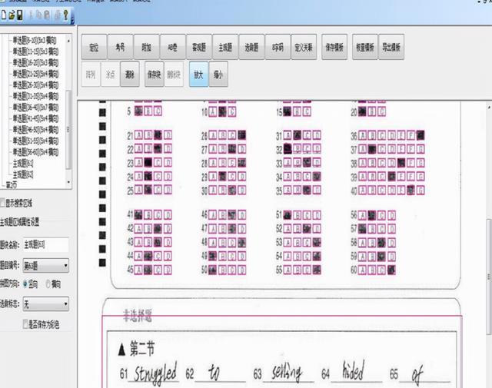The width and height of the screenshot is (492, 388).
Task: Select tree item 单选题[26-30]
Action: [x=35, y=85]
